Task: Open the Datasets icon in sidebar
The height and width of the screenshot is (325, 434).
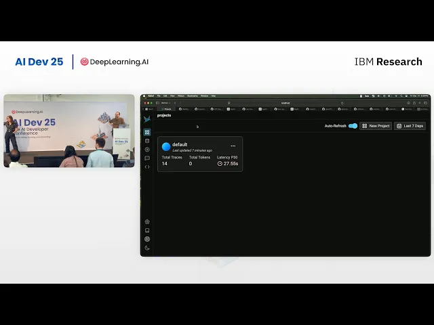Action: coord(147,141)
